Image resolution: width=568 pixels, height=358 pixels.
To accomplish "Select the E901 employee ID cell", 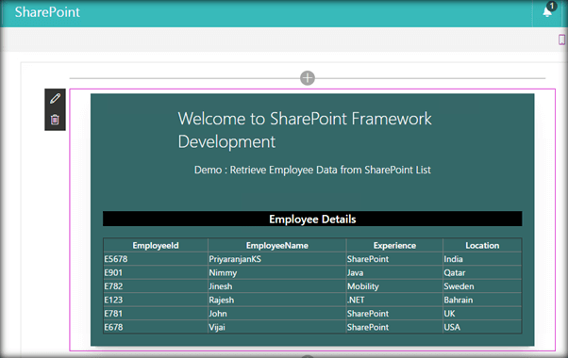I will (156, 272).
